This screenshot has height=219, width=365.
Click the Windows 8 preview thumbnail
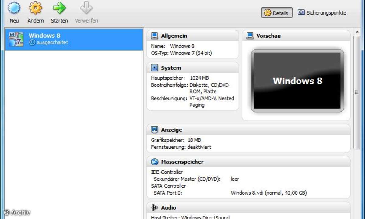(x=297, y=81)
